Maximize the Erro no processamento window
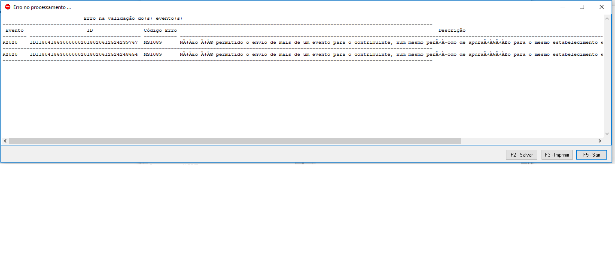The height and width of the screenshot is (278, 615). (x=582, y=7)
